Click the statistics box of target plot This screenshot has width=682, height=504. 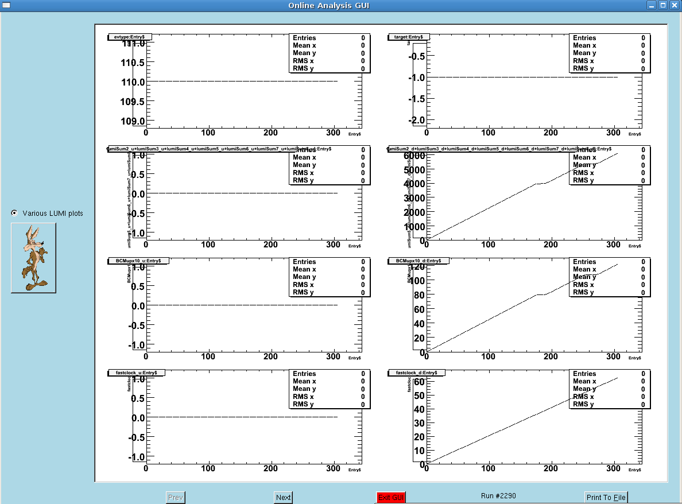pos(609,53)
